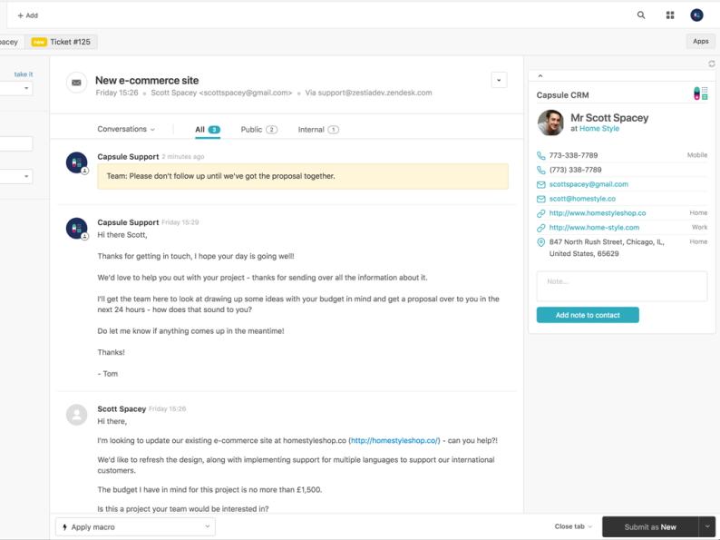Image resolution: width=720 pixels, height=540 pixels.
Task: Switch to the Public conversations tab
Action: click(258, 130)
